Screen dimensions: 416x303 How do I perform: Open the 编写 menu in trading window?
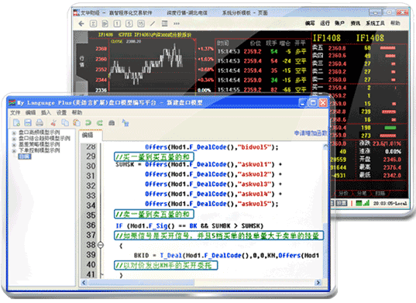[310, 23]
